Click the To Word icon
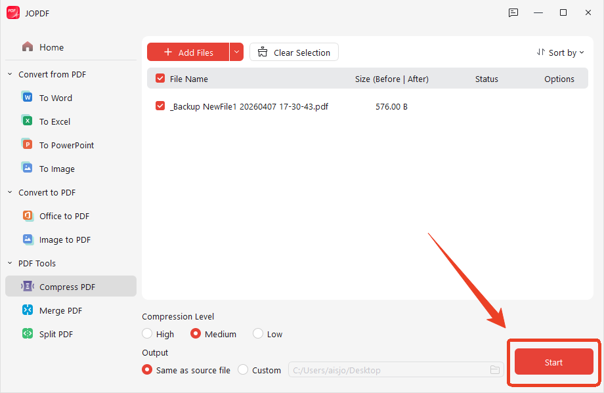Image resolution: width=604 pixels, height=393 pixels. point(27,97)
